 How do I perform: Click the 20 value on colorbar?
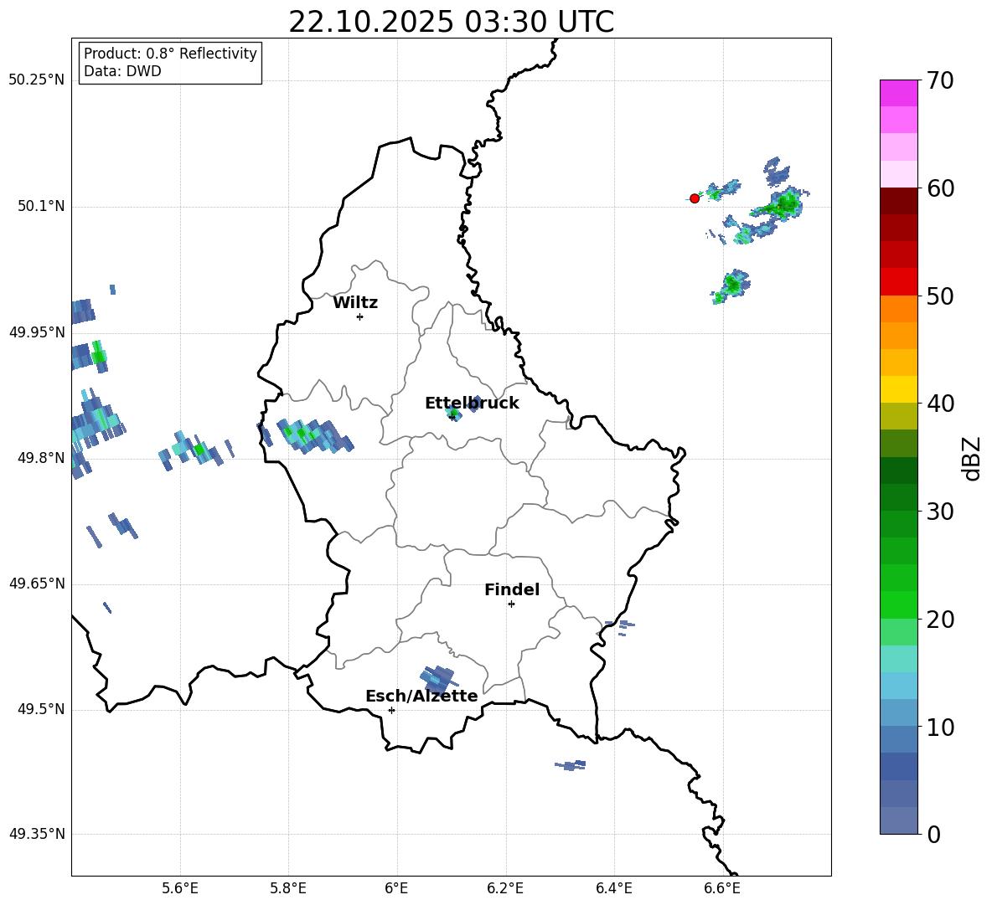(x=939, y=620)
